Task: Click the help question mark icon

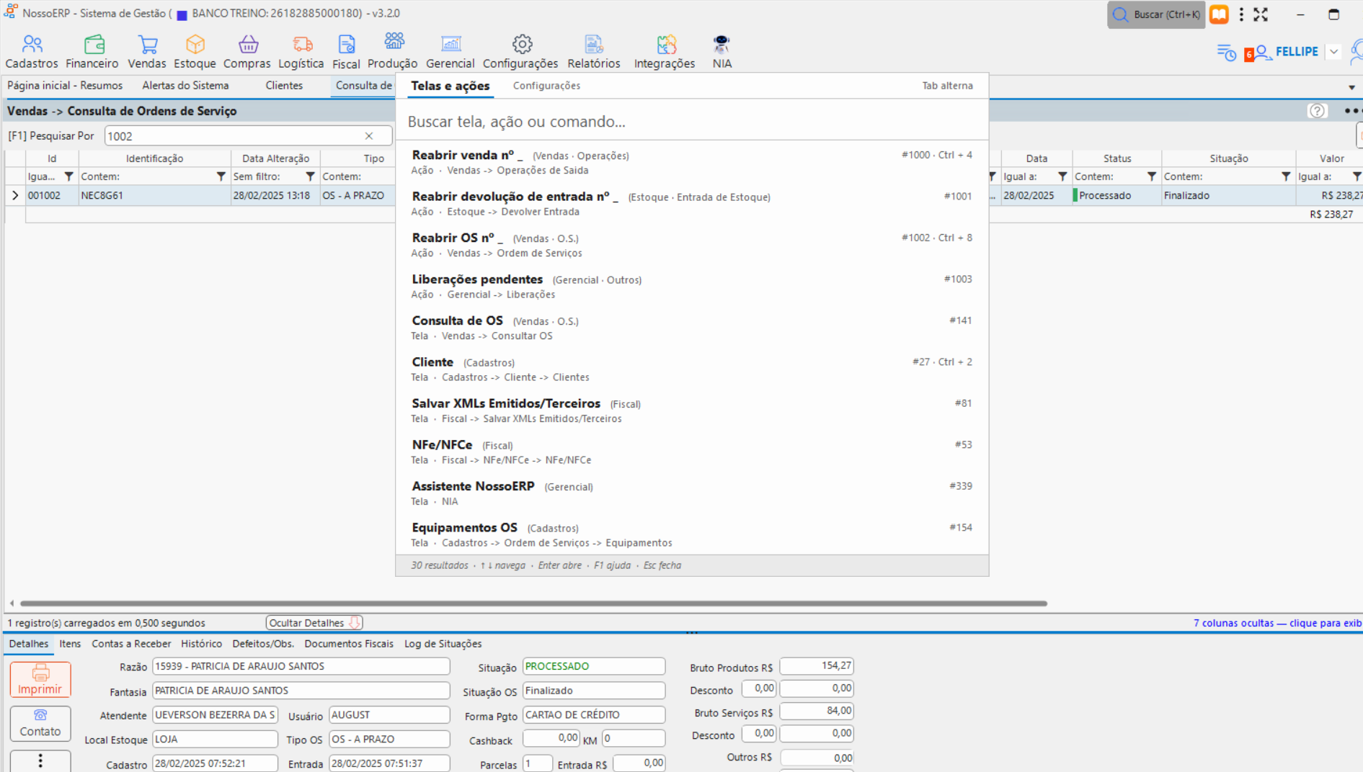Action: click(x=1317, y=111)
